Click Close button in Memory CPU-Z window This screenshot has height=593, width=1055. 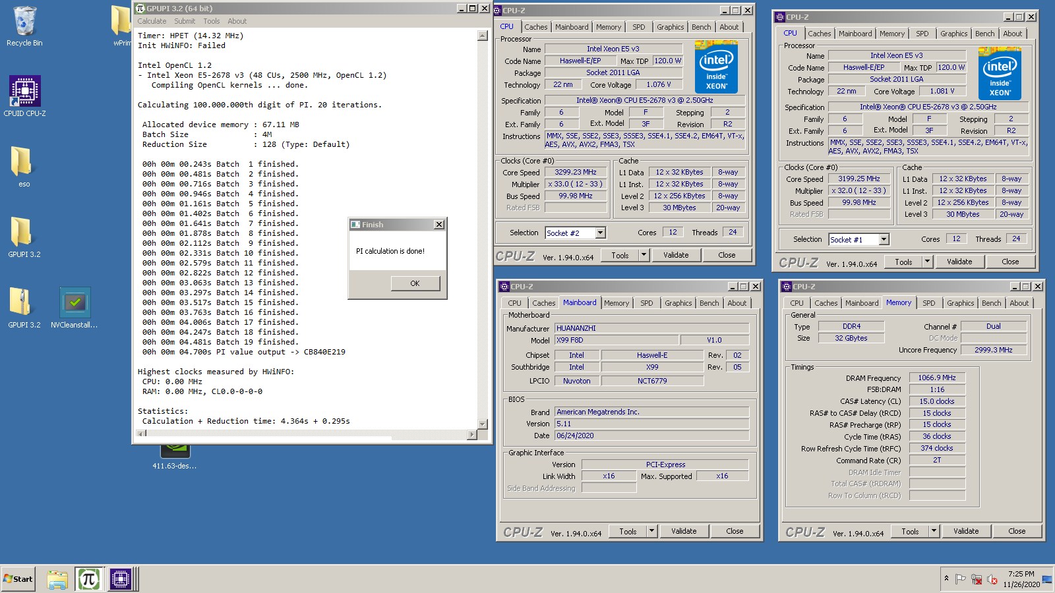pos(1017,531)
